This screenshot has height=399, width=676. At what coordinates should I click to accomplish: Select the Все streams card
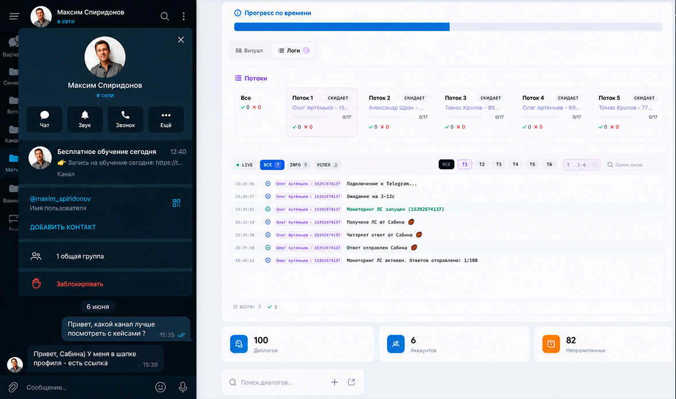point(258,112)
